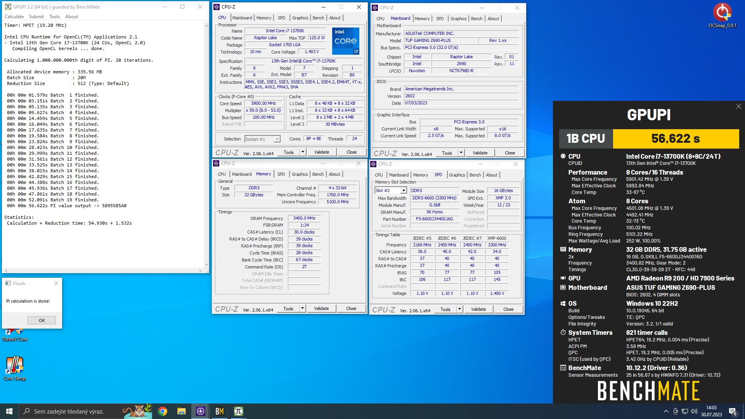Click the CPU-Z SPD window title icon
The width and height of the screenshot is (745, 419).
374,164
